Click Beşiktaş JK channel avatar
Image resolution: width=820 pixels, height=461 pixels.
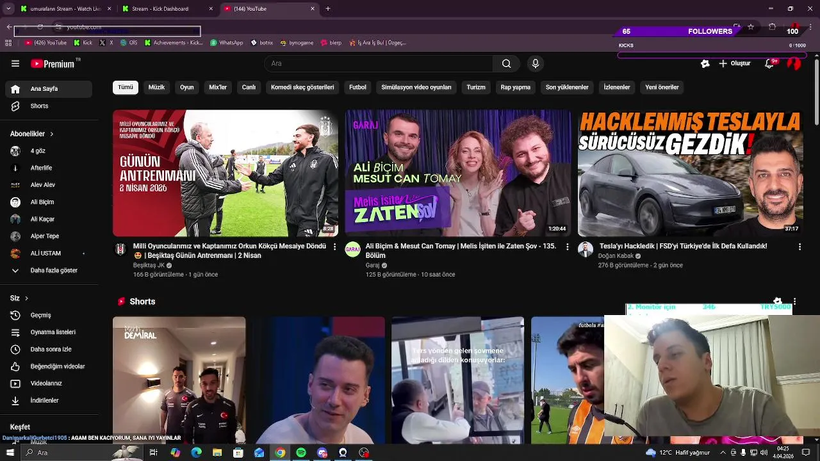point(120,250)
